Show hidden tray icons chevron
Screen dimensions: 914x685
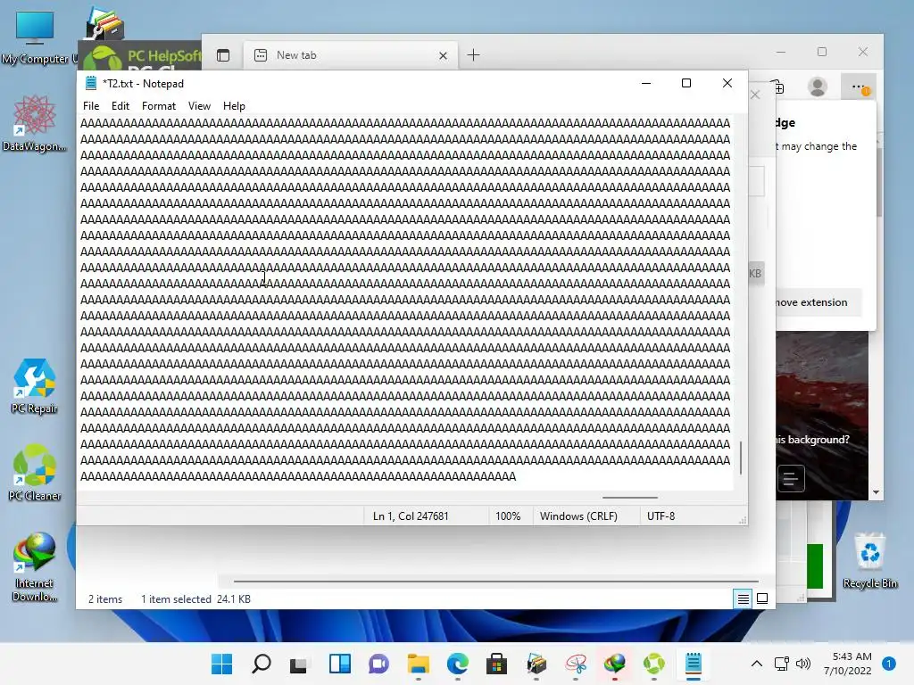click(x=757, y=664)
